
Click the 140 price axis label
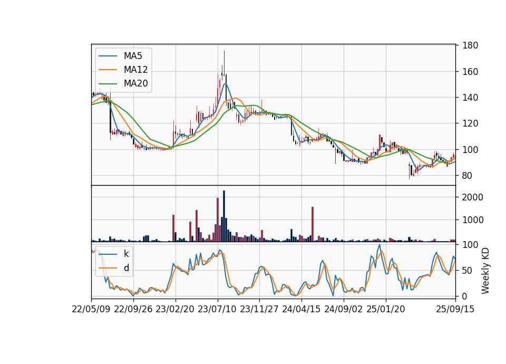point(470,97)
